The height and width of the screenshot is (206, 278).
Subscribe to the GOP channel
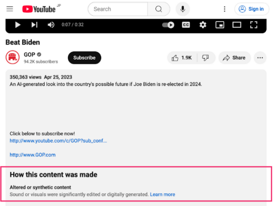coord(85,58)
